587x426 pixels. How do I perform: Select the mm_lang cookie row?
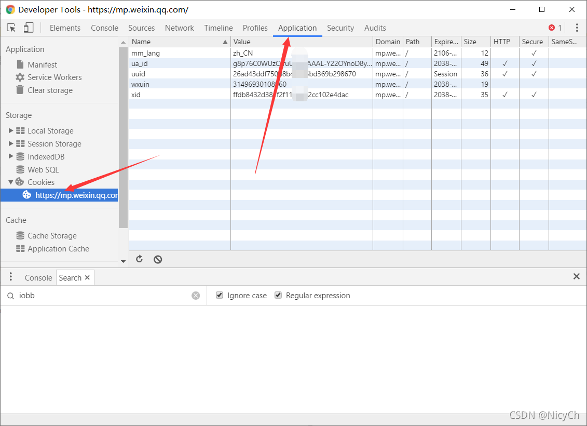358,53
